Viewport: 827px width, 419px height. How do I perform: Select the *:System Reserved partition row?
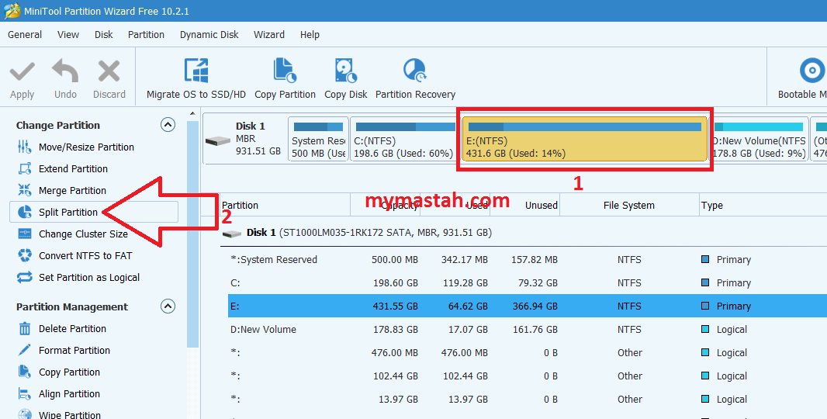click(528, 260)
